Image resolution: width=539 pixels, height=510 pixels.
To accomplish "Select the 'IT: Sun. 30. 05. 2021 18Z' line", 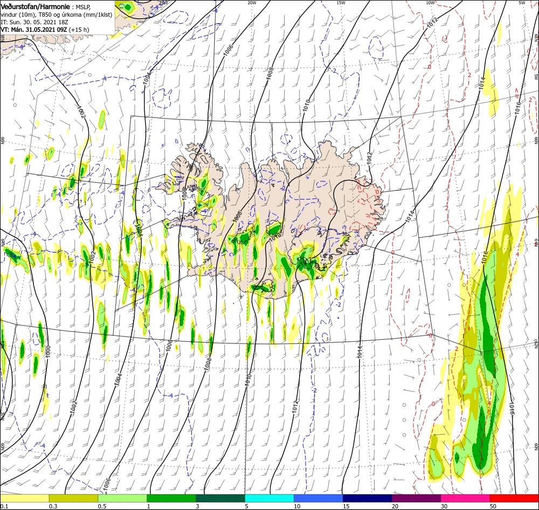I will (34, 22).
